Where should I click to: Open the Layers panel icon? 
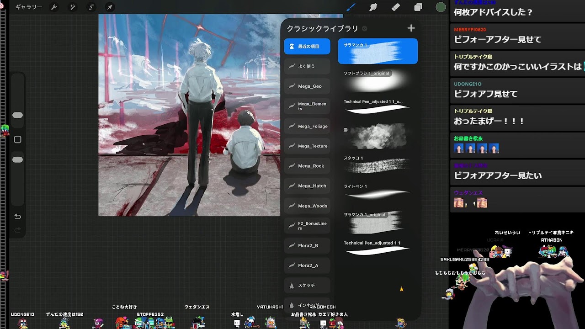418,7
